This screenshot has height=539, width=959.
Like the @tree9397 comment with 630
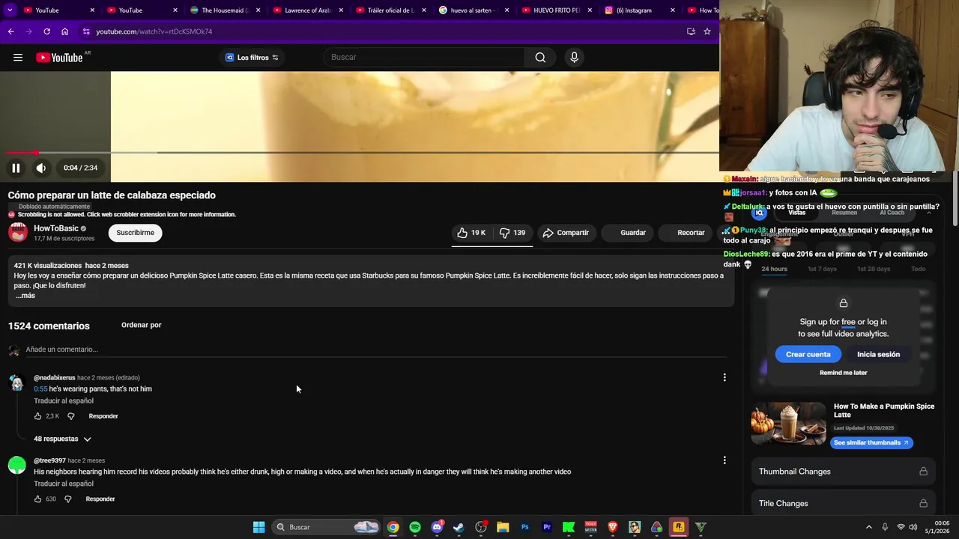37,499
